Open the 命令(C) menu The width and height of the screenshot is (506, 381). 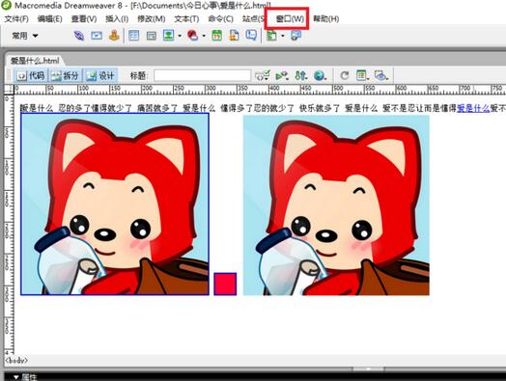click(x=221, y=19)
